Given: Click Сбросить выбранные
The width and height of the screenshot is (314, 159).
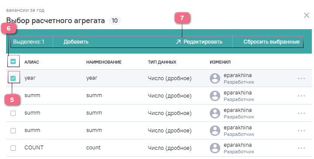Looking at the screenshot, I should coord(271,42).
